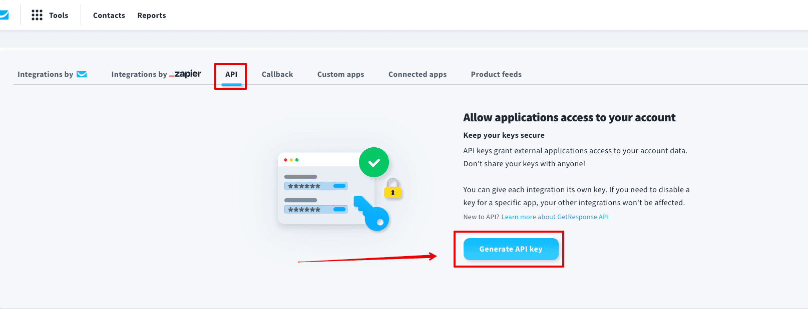
Task: Open Reports from the top navigation
Action: [x=152, y=15]
